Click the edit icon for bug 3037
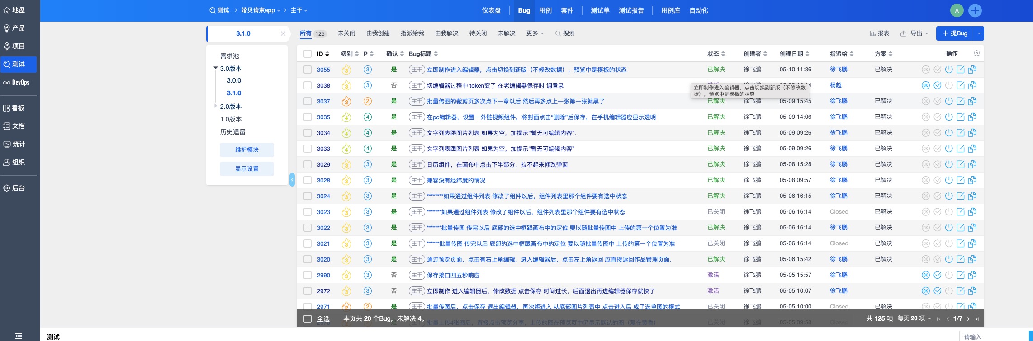 point(961,101)
